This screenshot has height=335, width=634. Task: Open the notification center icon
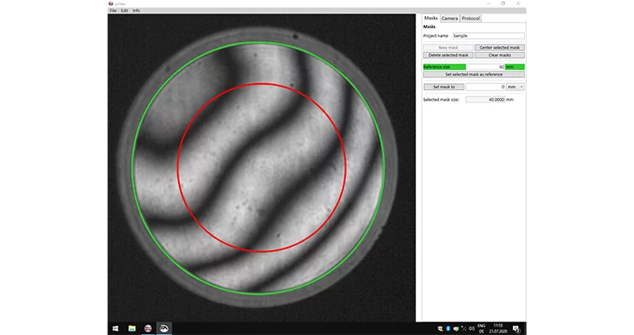pyautogui.click(x=516, y=329)
